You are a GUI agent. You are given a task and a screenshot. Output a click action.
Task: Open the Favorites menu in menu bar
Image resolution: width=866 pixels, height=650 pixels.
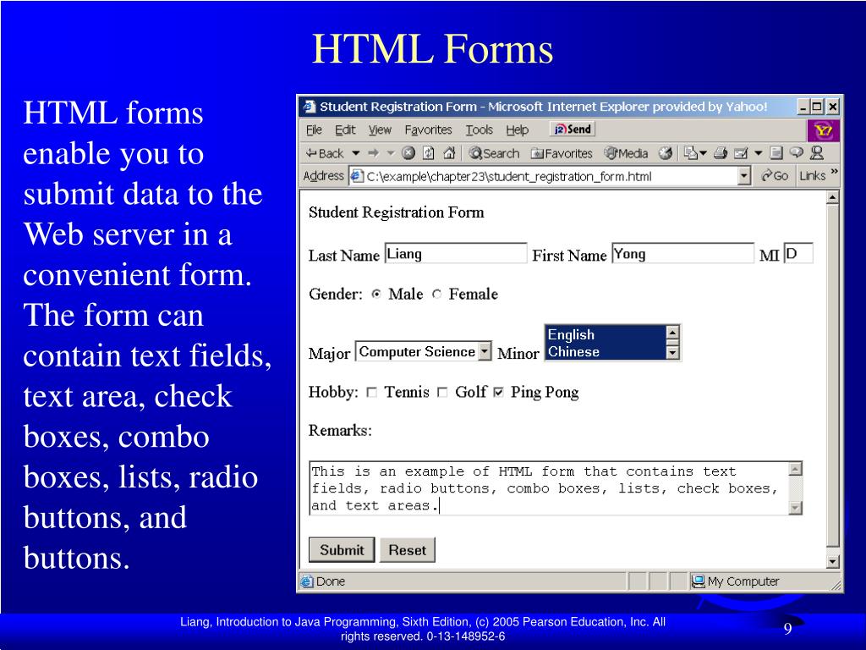point(428,129)
